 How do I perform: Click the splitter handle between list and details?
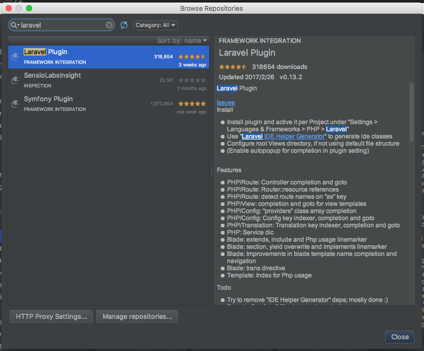coord(211,170)
